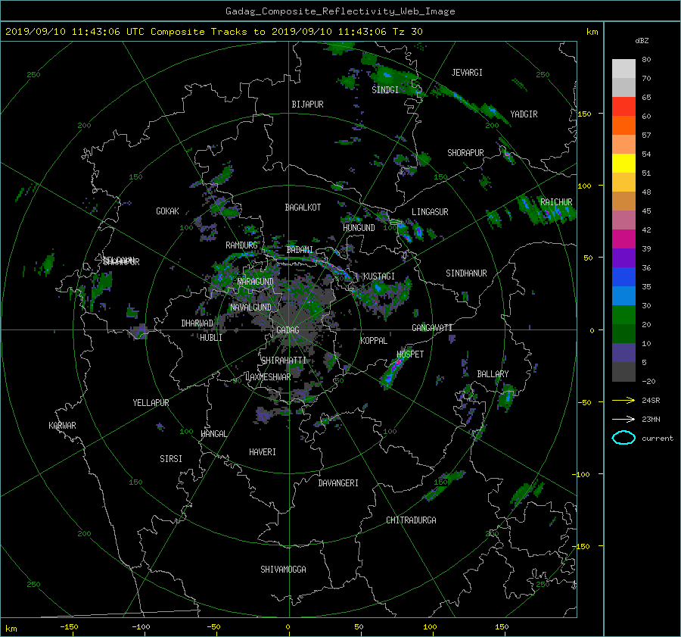Click the RAICHUR city label
The image size is (681, 637).
pyautogui.click(x=556, y=202)
